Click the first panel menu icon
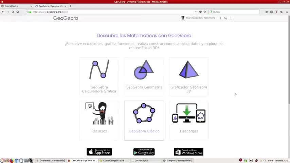This screenshot has width=290, height=163. [x=2, y=161]
